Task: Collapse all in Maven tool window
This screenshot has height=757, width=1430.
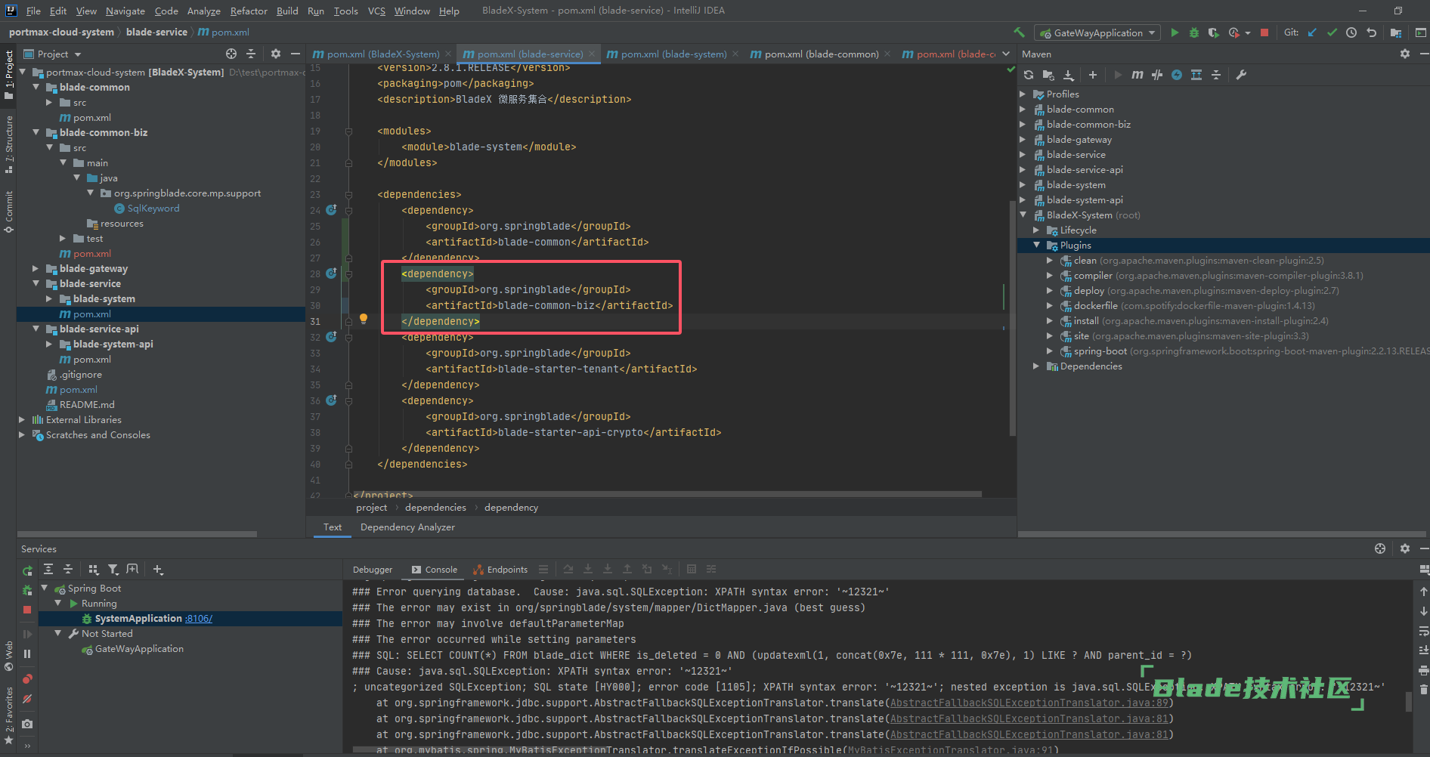Action: (x=1216, y=75)
